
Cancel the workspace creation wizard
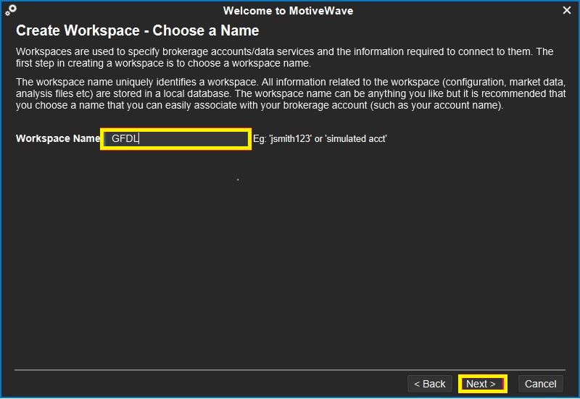pyautogui.click(x=540, y=384)
